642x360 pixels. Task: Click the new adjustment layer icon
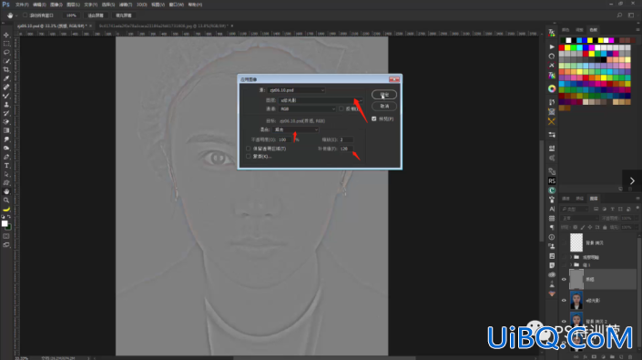click(603, 356)
